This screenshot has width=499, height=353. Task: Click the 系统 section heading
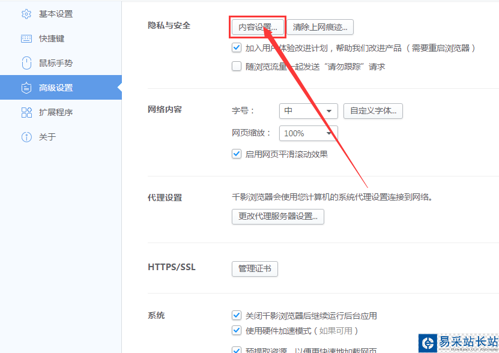pos(156,315)
